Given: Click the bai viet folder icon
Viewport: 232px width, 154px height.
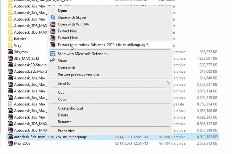Looking at the screenshot, I should pyautogui.click(x=10, y=39).
